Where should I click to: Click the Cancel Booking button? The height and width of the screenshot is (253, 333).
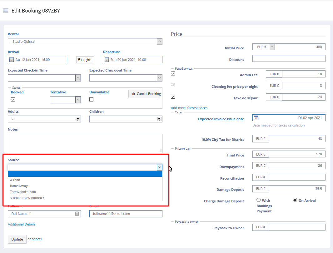[x=144, y=94]
